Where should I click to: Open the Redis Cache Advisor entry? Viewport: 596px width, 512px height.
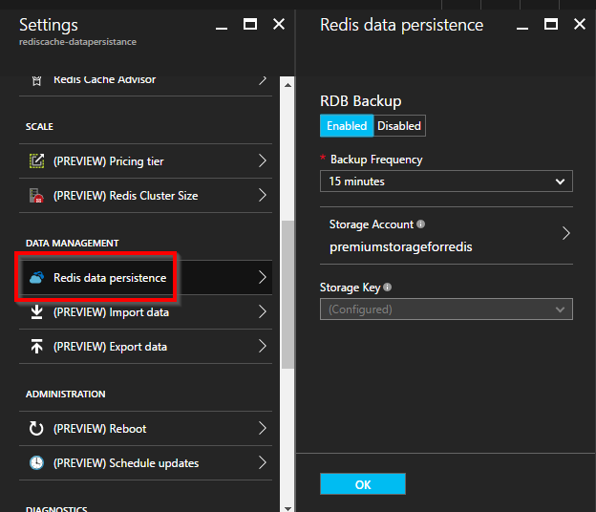coord(143,80)
